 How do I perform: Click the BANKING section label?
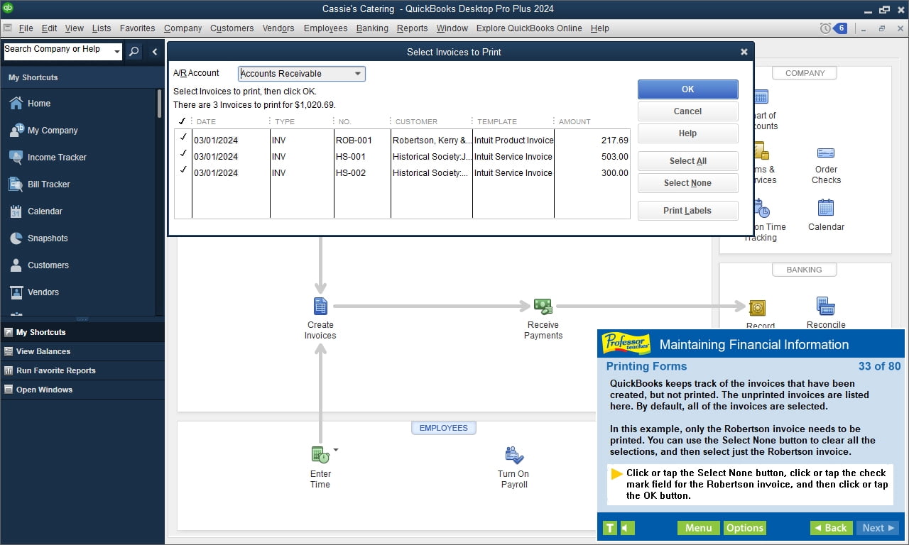click(805, 270)
